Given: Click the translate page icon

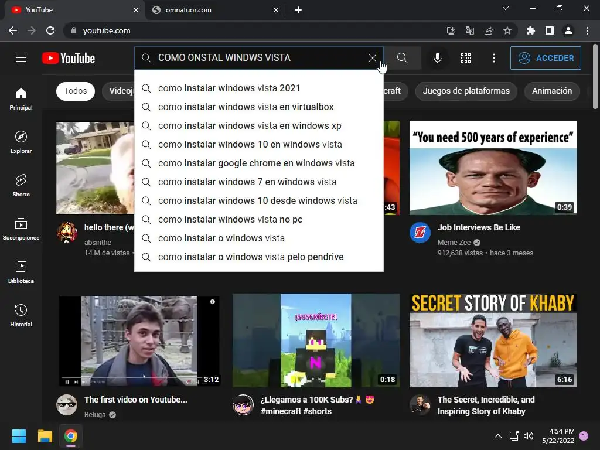Looking at the screenshot, I should (469, 30).
